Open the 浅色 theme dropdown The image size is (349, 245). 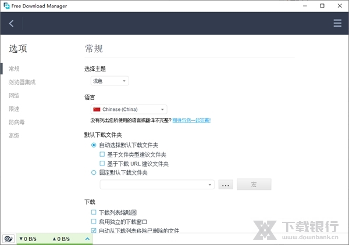[x=109, y=81]
